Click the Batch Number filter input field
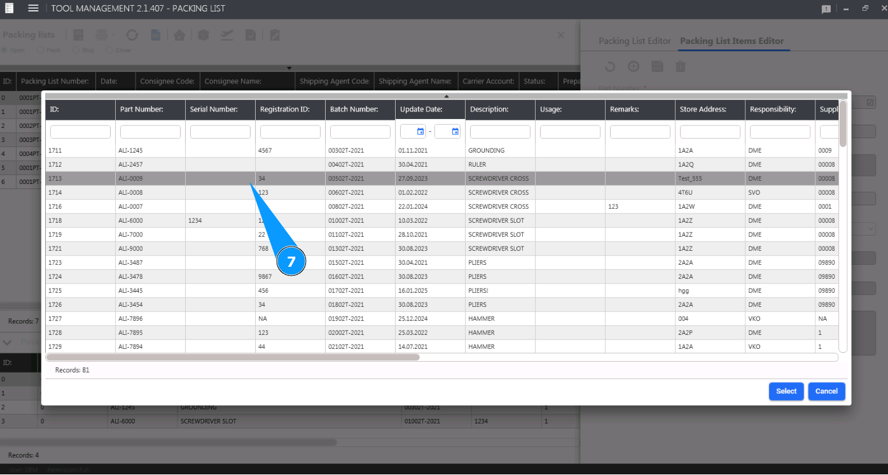Screen dimensions: 888x475 pos(360,132)
